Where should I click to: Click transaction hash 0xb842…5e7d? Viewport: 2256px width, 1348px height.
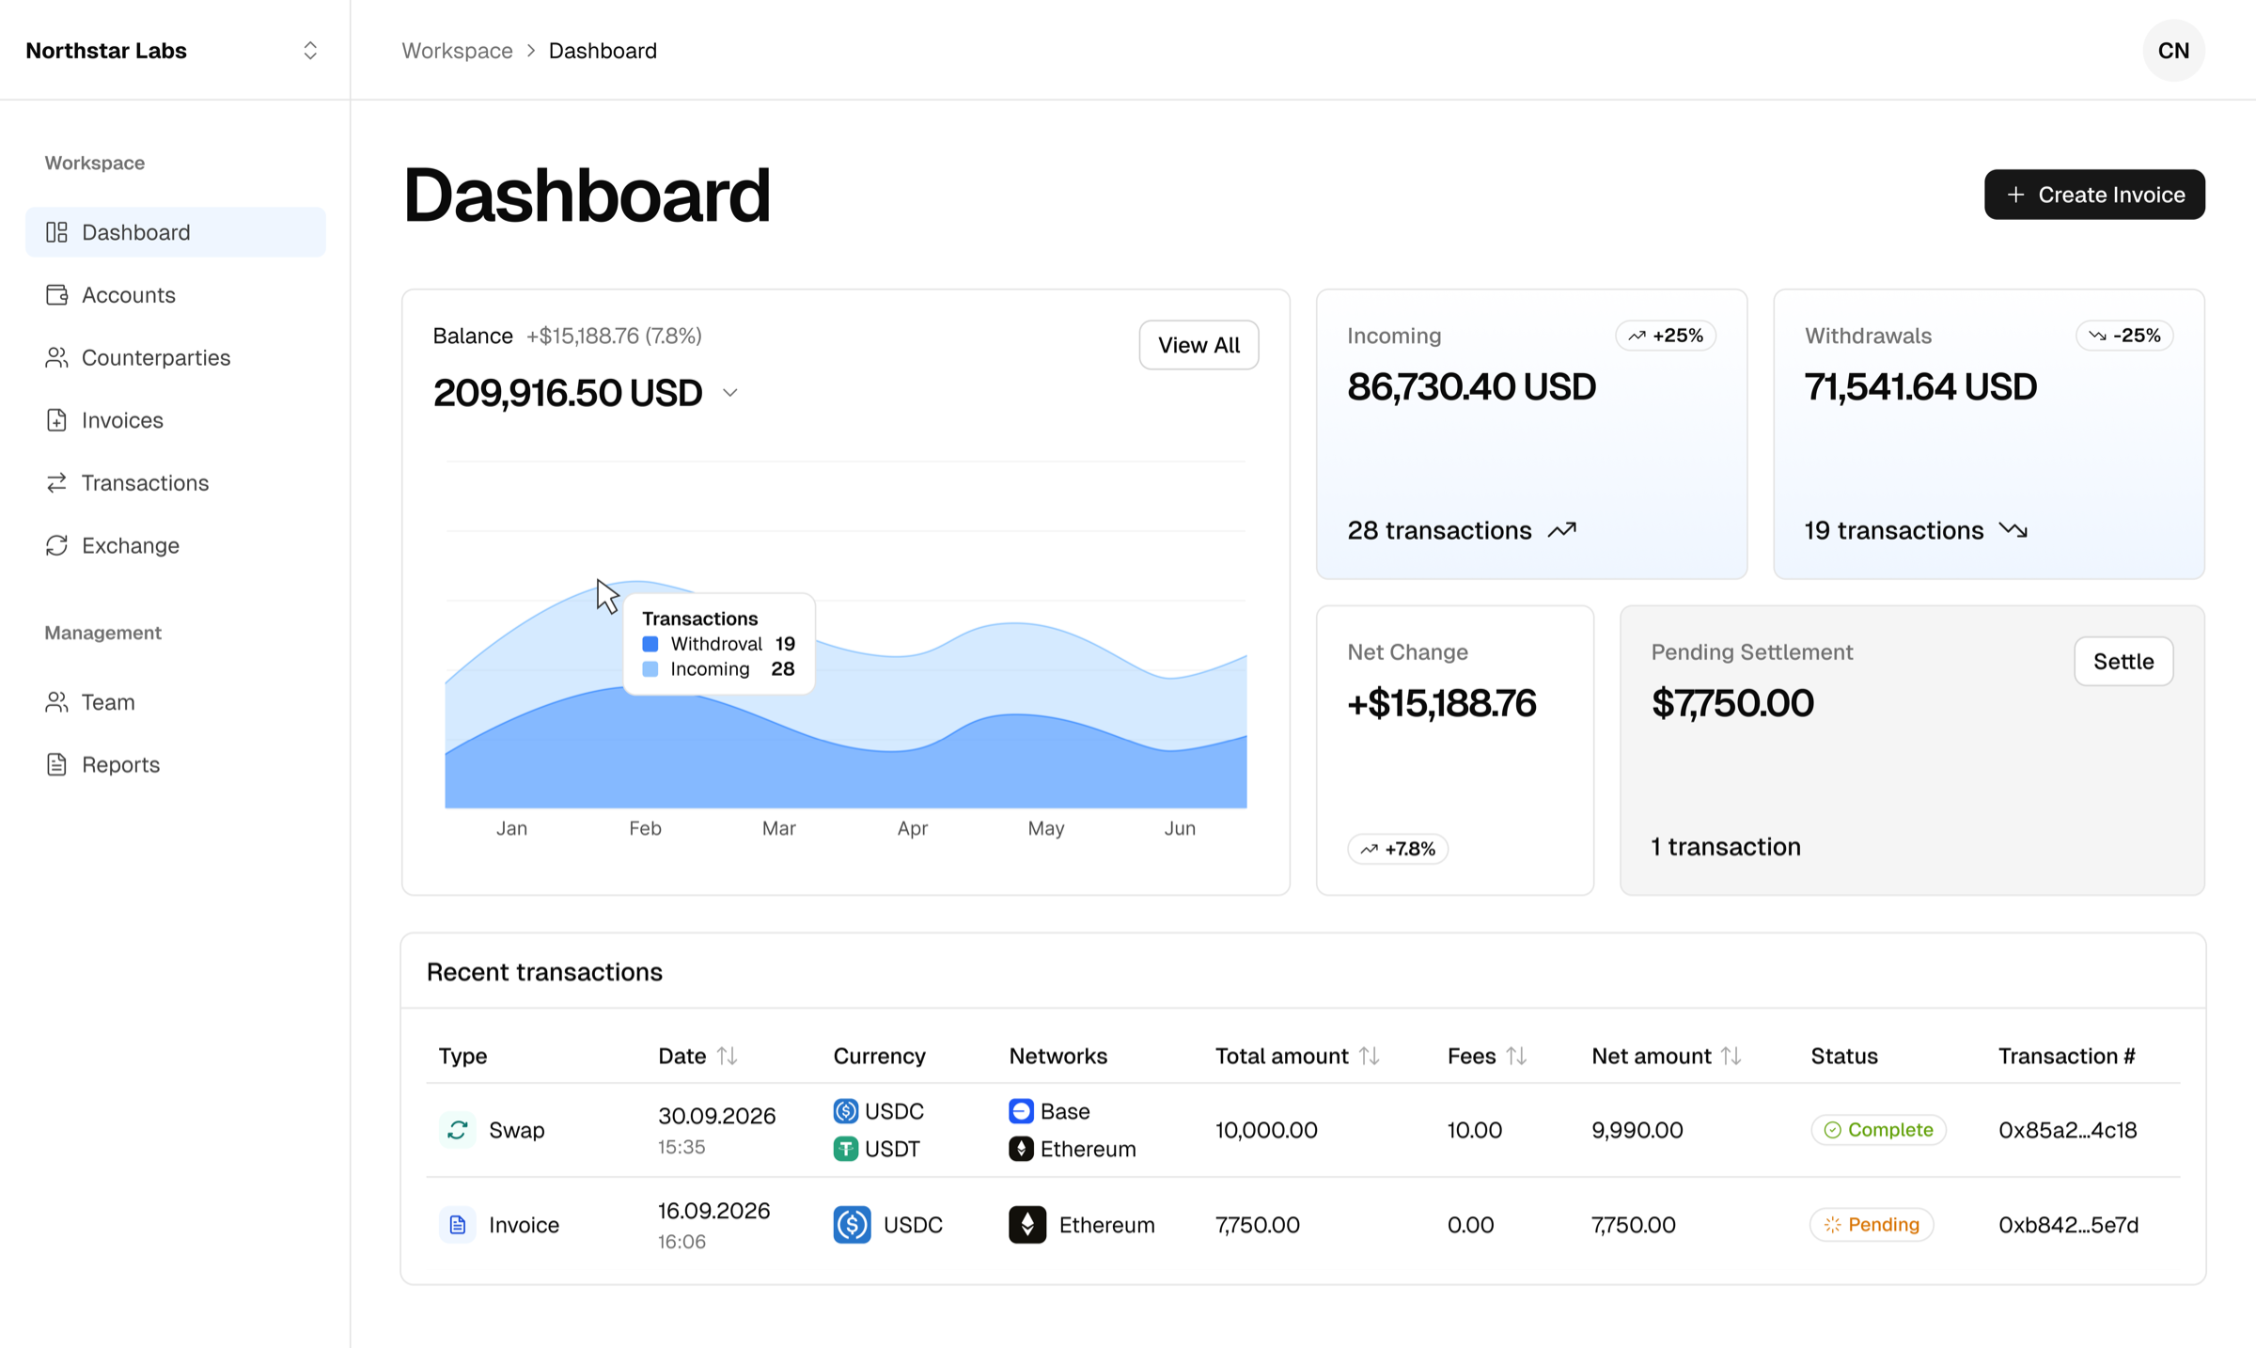[2068, 1225]
